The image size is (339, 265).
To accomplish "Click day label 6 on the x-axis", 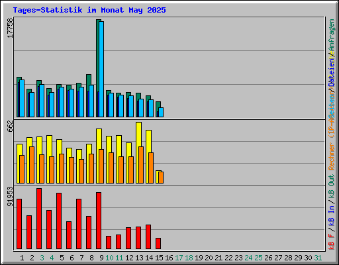I will point(72,258).
